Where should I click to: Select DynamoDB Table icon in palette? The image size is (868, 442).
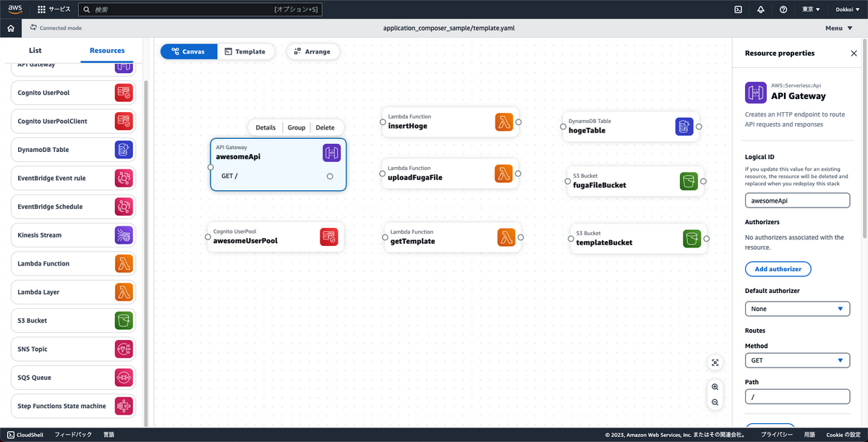(124, 150)
